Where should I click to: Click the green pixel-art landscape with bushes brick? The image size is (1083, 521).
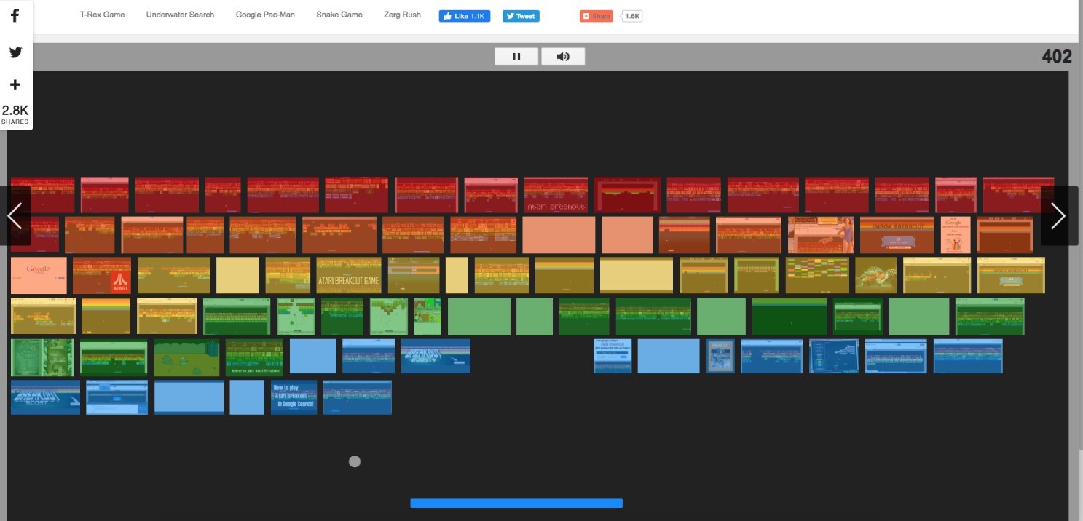[186, 357]
